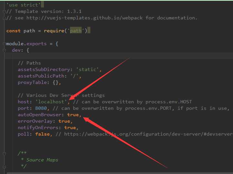Click the horizontal scrollbar at editor bottom
This screenshot has width=233, height=174.
[x=120, y=173]
